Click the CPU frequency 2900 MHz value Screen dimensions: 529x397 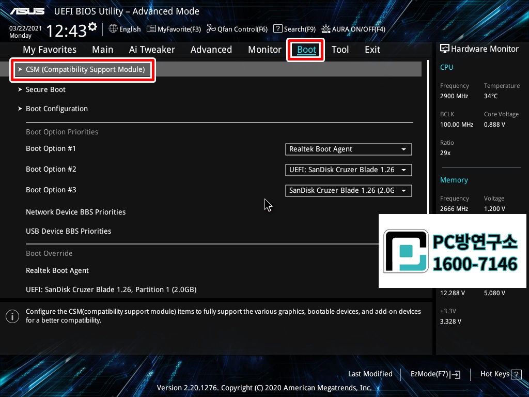point(454,96)
